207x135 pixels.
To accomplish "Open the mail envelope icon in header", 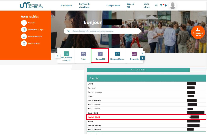I will click(x=156, y=5).
